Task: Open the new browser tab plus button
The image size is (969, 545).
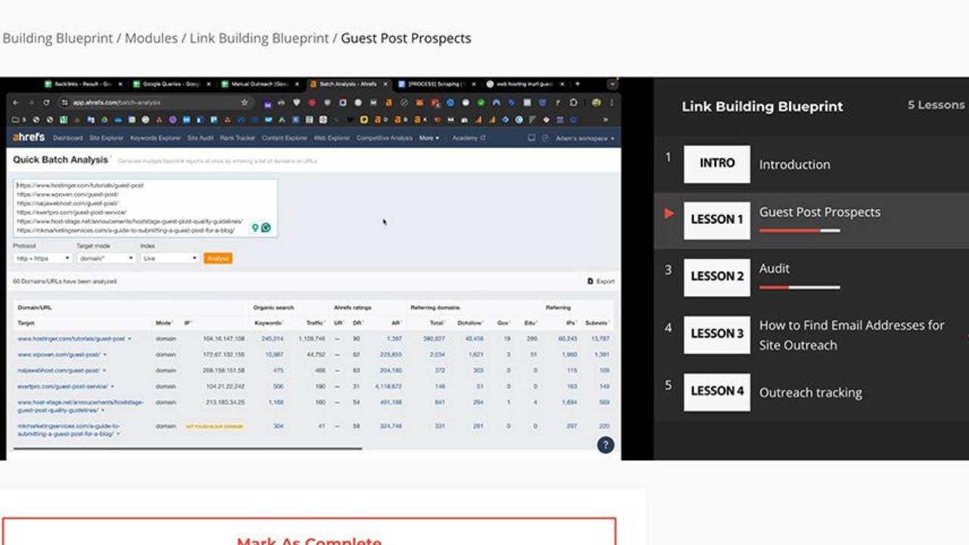Action: [578, 84]
